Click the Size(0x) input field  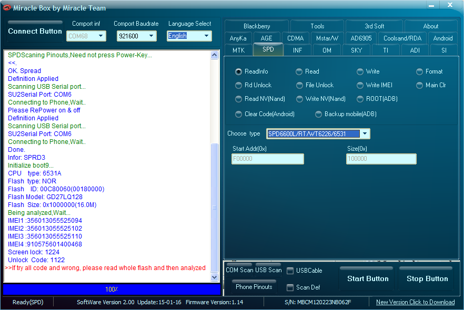coord(381,159)
